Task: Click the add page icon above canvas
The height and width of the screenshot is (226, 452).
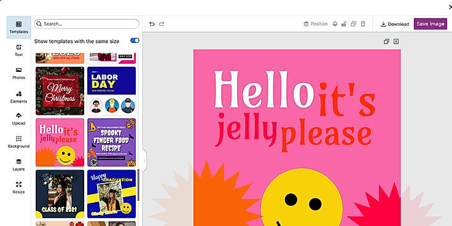Action: click(396, 42)
